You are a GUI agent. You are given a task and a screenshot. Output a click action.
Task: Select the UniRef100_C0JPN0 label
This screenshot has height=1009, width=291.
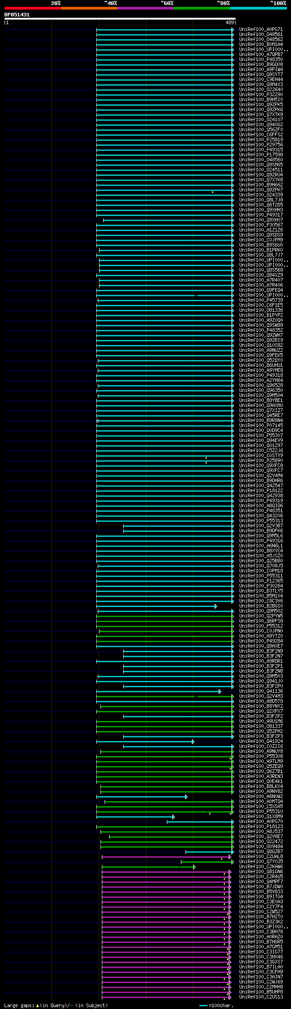tap(261, 631)
